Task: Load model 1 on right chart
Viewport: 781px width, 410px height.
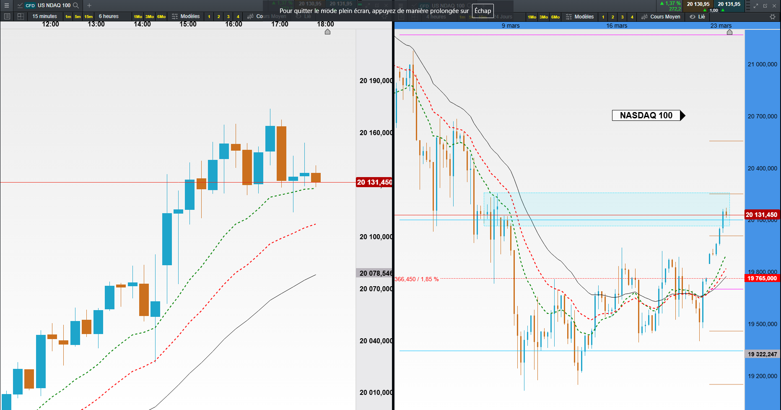Action: pos(603,17)
